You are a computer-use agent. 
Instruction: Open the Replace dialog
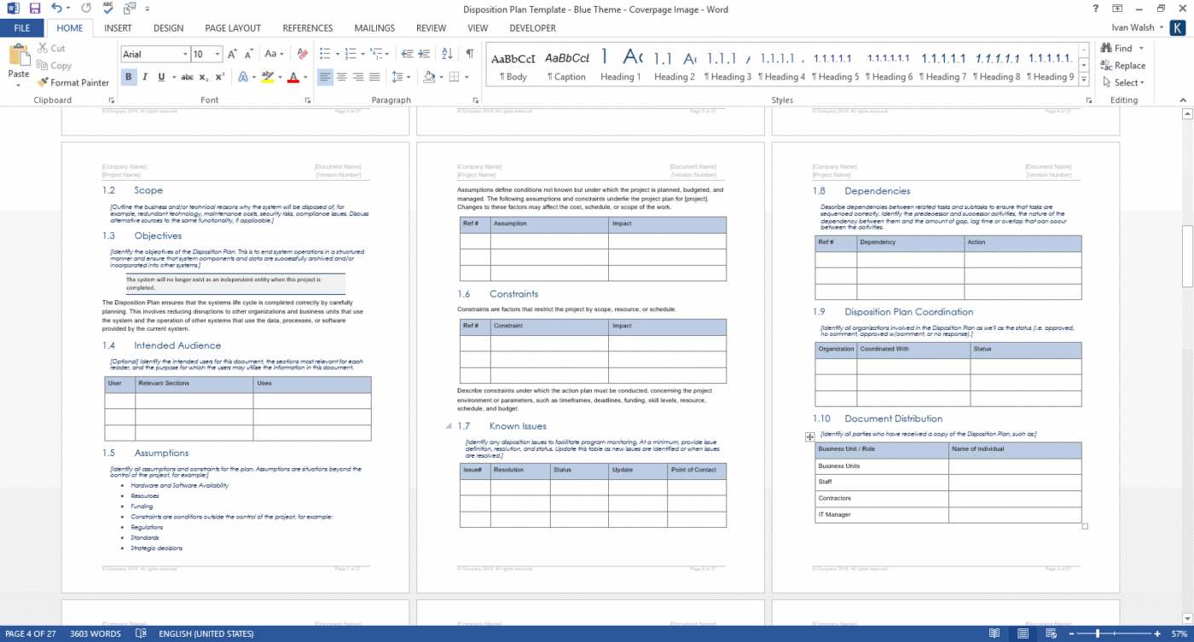pos(1122,66)
